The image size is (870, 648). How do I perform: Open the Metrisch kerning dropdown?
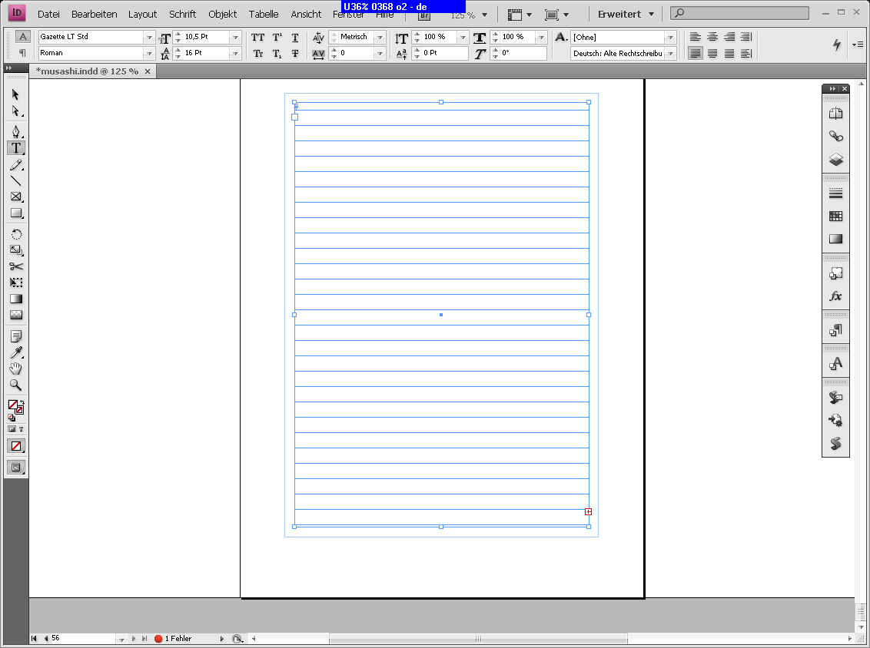[x=380, y=37]
